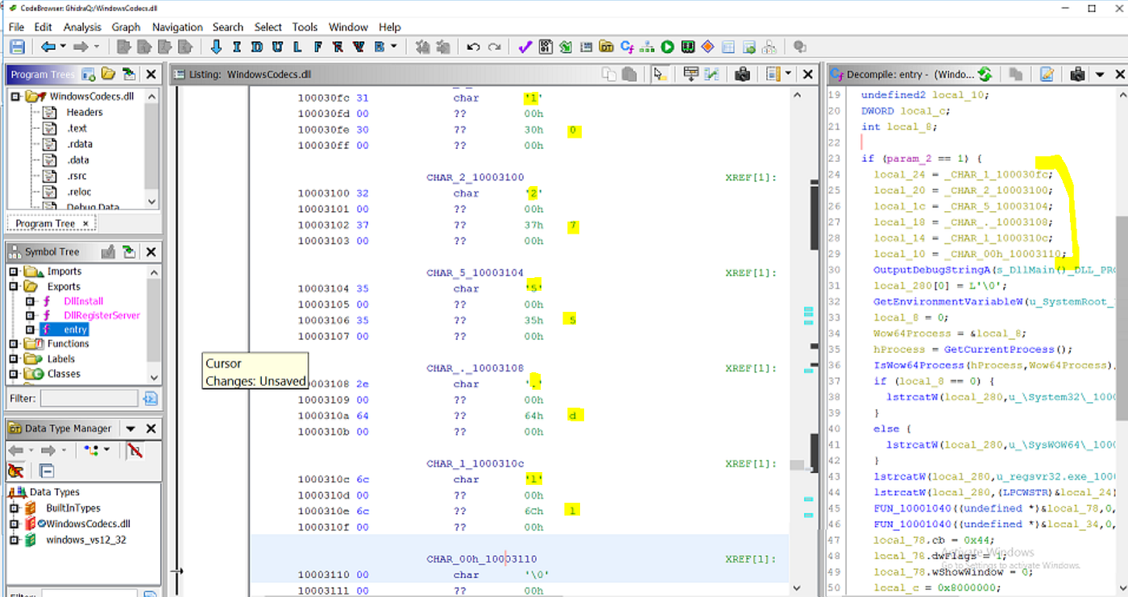The width and height of the screenshot is (1128, 597).
Task: Expand the windows_vs12_32 archive
Action: [x=14, y=540]
